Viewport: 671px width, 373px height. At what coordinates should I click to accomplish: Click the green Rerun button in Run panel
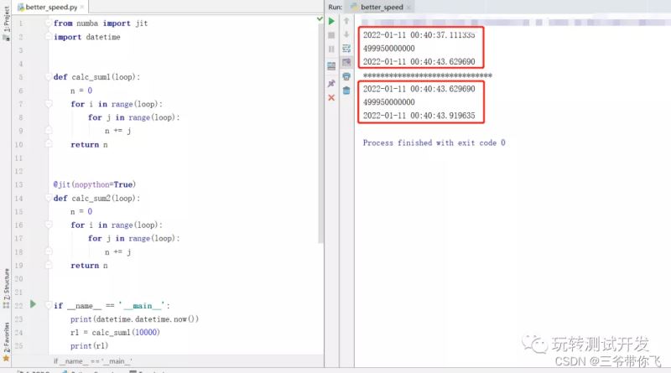[331, 20]
